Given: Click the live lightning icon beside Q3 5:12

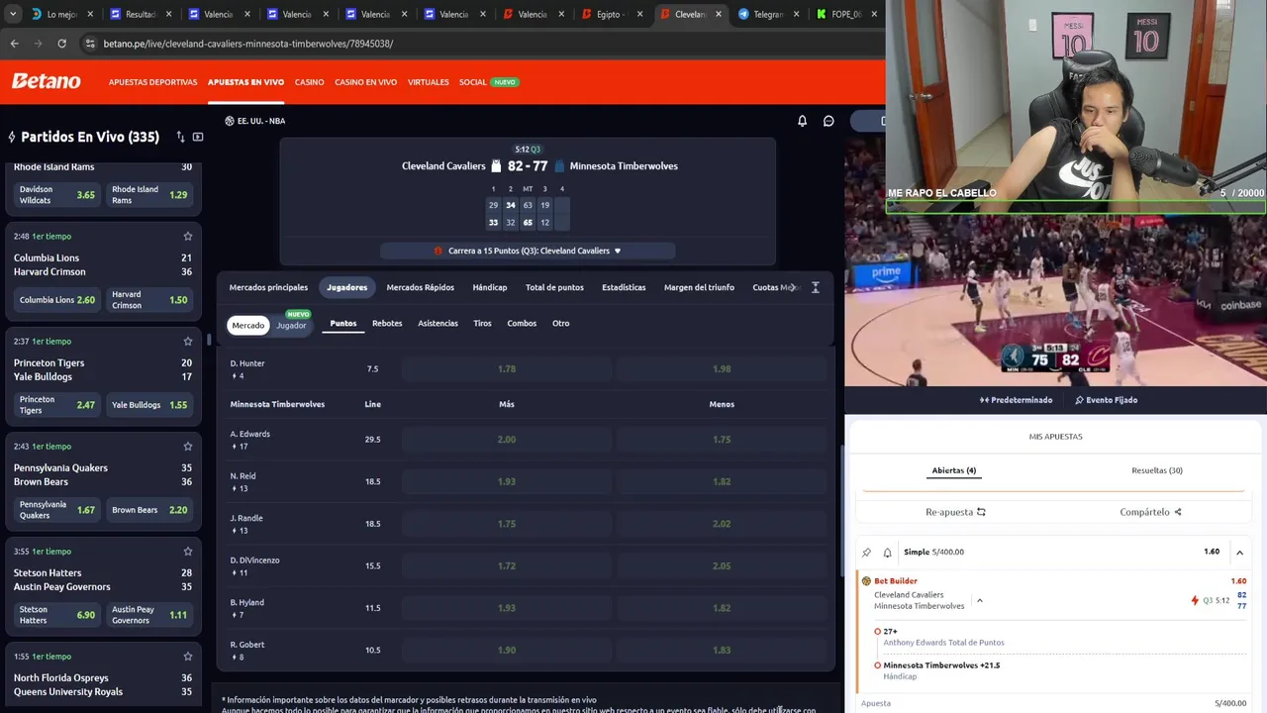Looking at the screenshot, I should pos(1195,600).
